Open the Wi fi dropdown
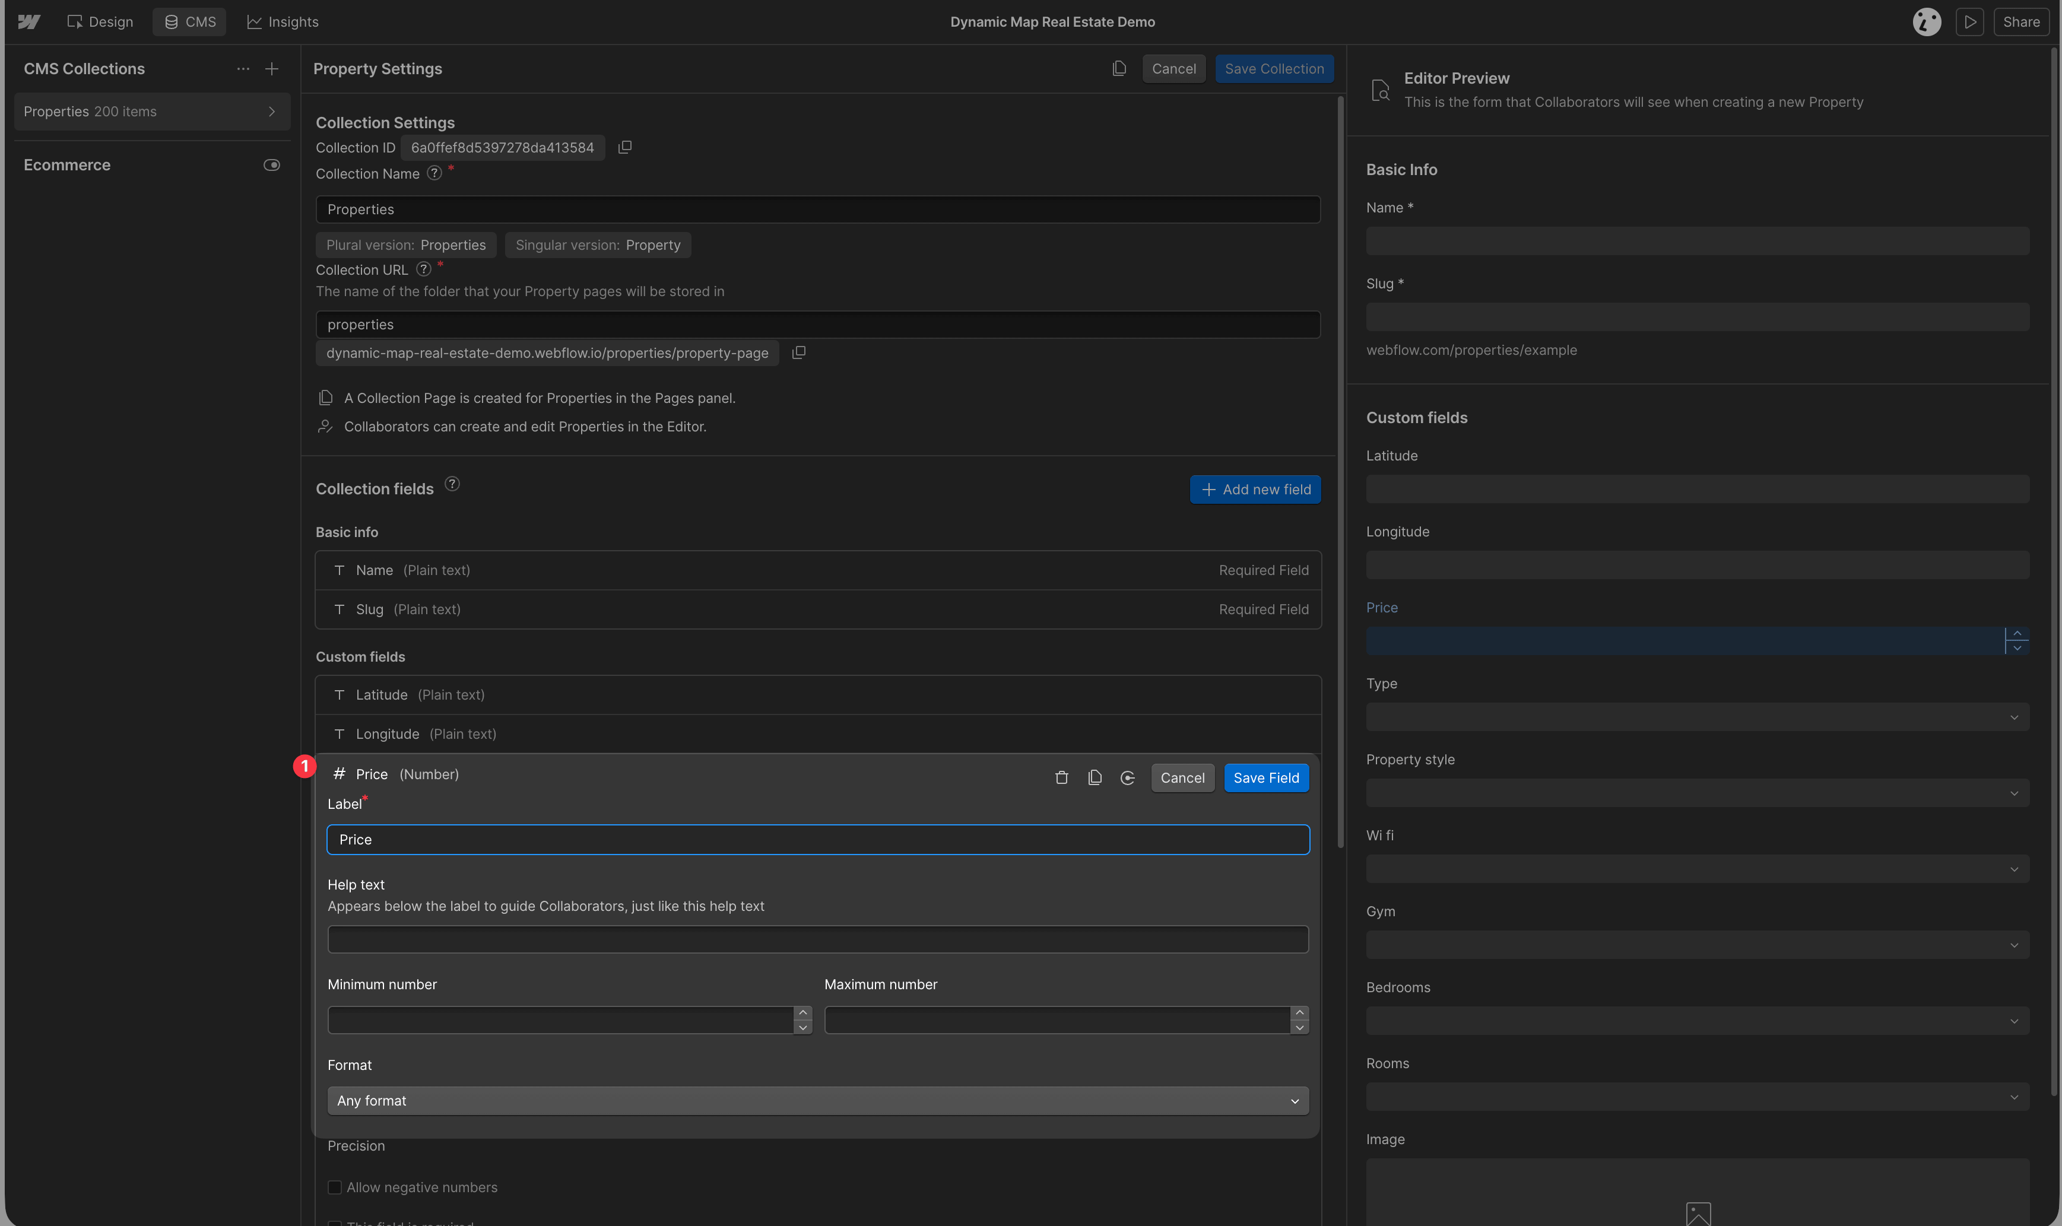2062x1226 pixels. pos(1698,869)
